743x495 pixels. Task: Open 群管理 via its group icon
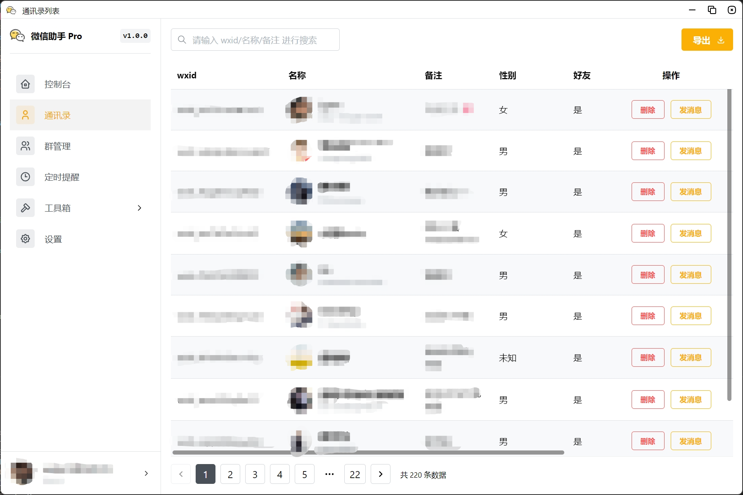tap(25, 146)
